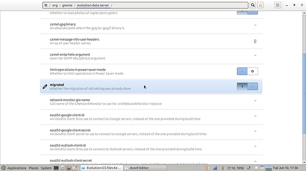
Task: Click the empty value of network-monitor-gio-name
Action: pos(255,101)
